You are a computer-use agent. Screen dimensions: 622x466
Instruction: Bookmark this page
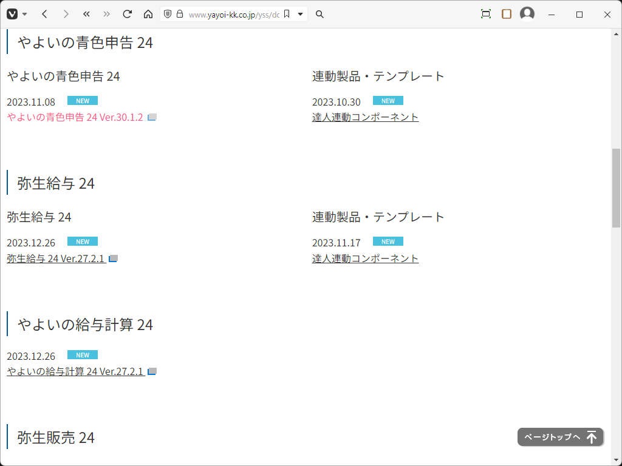pos(287,15)
